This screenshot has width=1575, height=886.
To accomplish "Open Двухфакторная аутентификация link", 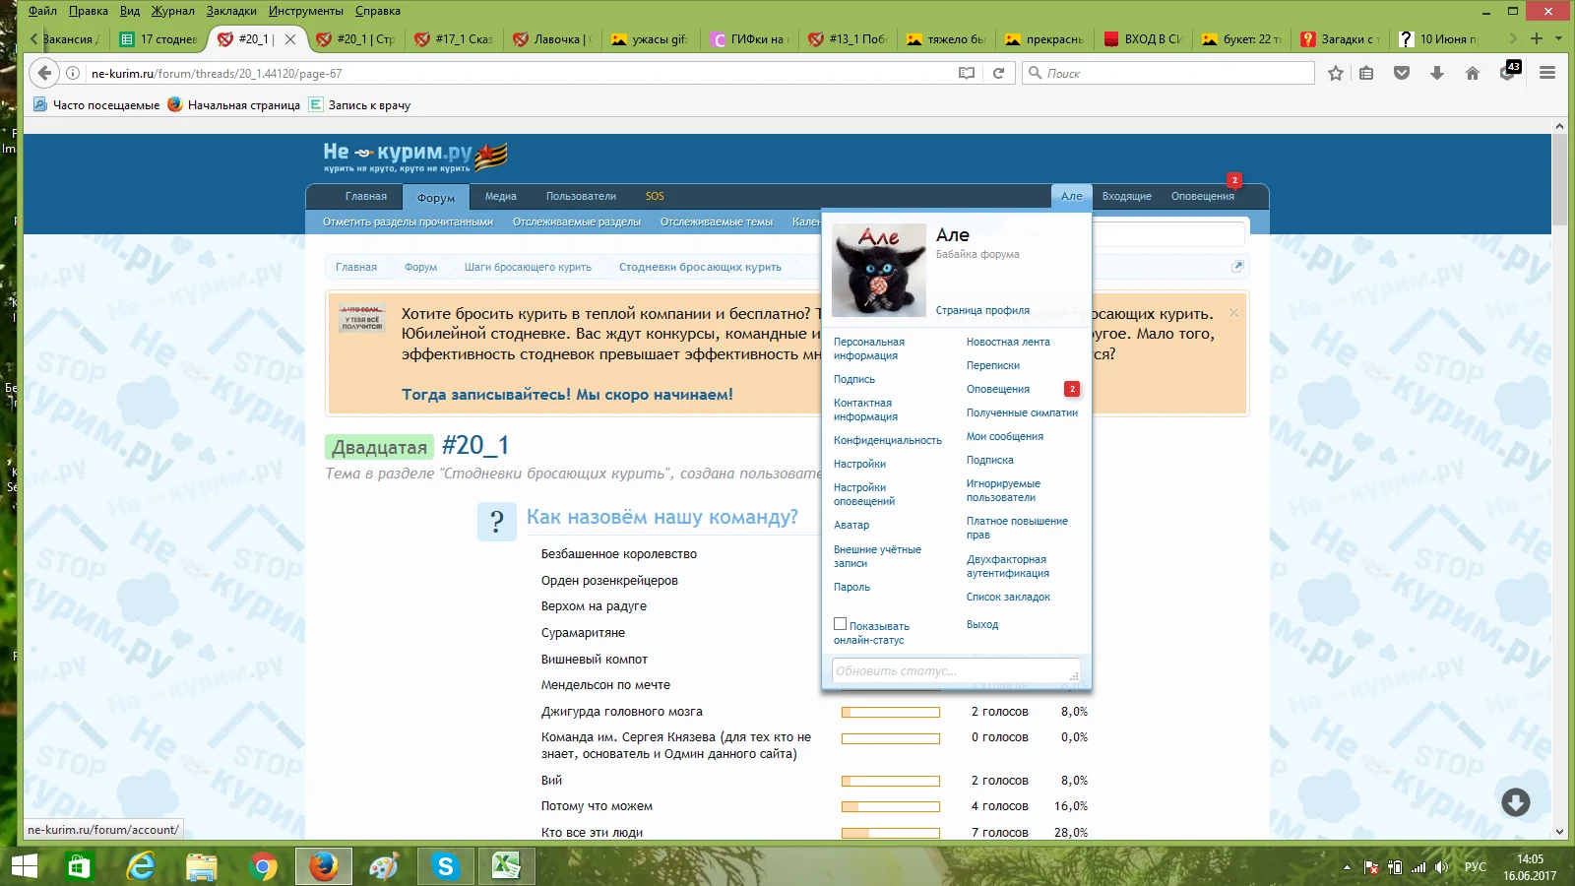I will click(x=1008, y=566).
